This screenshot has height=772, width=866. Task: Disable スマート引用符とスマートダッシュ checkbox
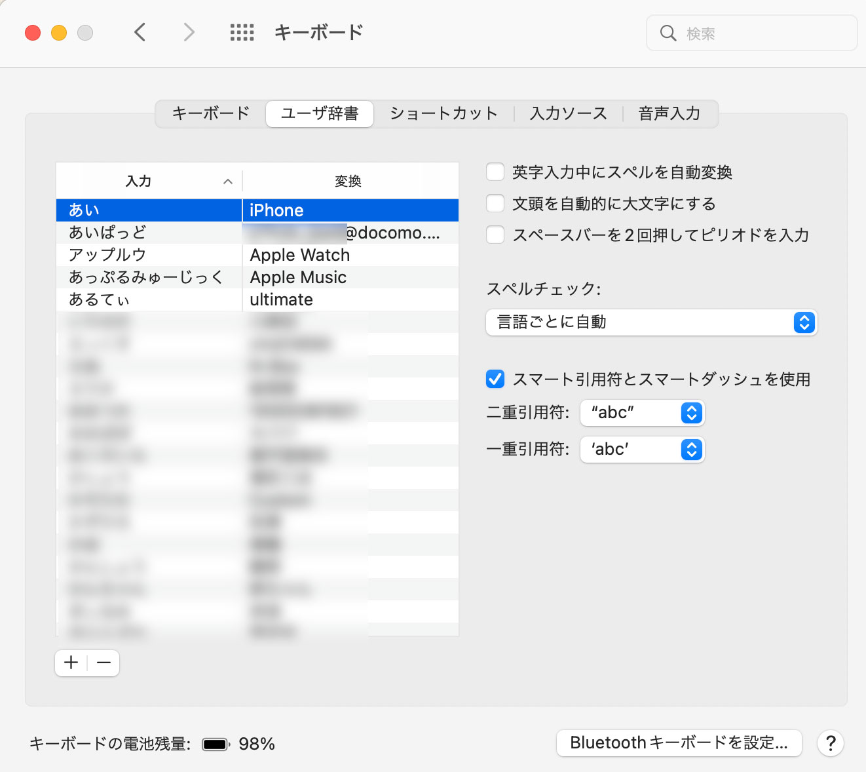click(495, 379)
